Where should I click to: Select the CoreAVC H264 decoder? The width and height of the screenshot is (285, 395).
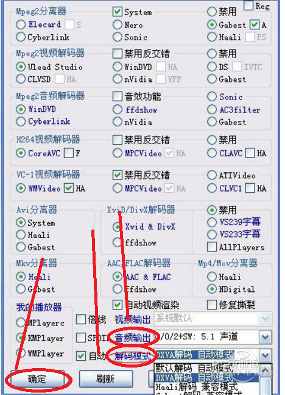[20, 153]
